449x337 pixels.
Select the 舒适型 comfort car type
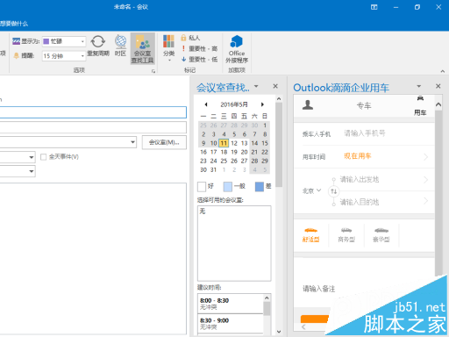[x=310, y=235]
